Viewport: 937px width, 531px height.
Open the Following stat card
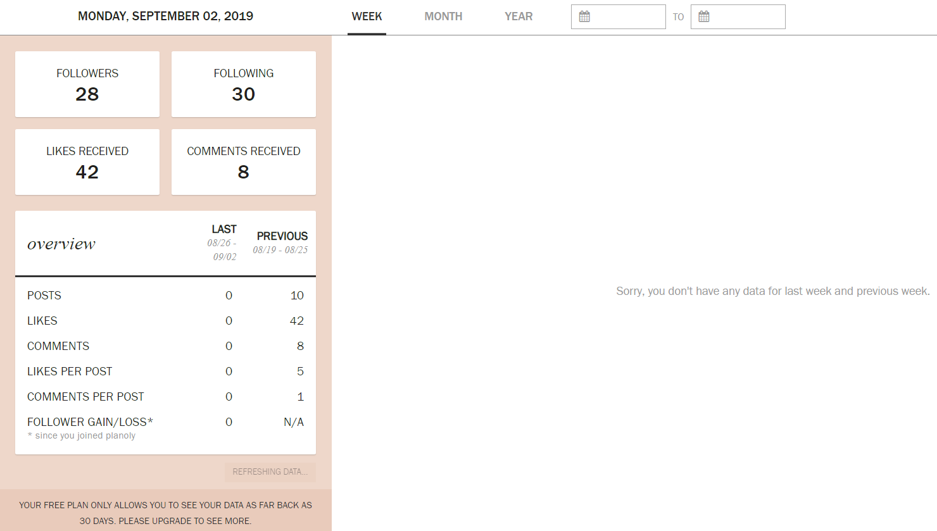(244, 84)
